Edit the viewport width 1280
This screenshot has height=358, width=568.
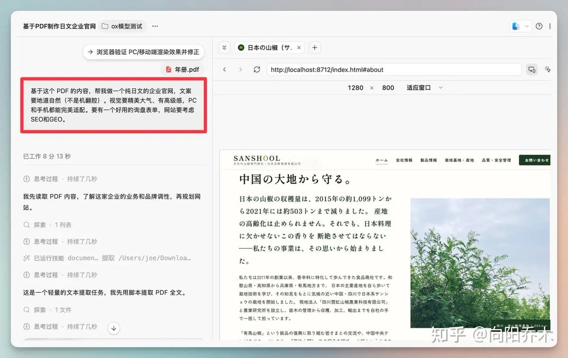pos(355,87)
